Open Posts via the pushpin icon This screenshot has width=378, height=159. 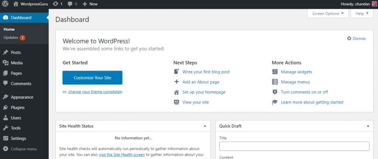6,53
